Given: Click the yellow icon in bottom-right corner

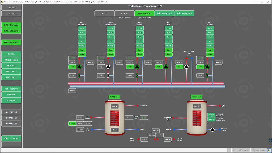Looking at the screenshot, I should click(x=269, y=150).
